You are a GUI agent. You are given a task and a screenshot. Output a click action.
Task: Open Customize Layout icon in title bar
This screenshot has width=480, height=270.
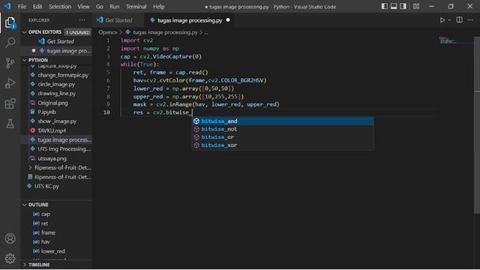[416, 7]
